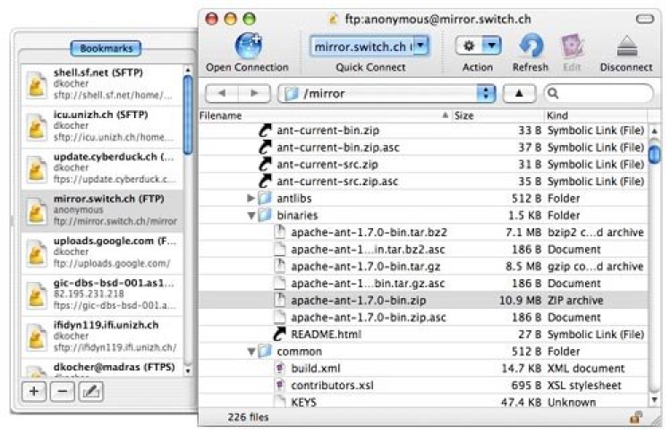Collapse the binaries folder triangle
Screen dimensions: 671x443
pos(251,216)
